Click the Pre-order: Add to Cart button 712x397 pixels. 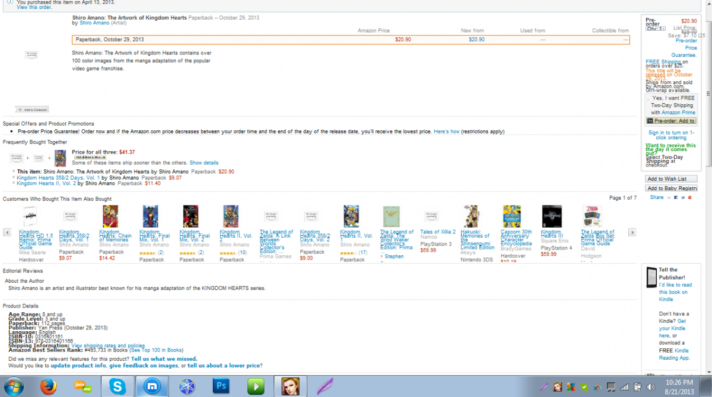click(671, 121)
